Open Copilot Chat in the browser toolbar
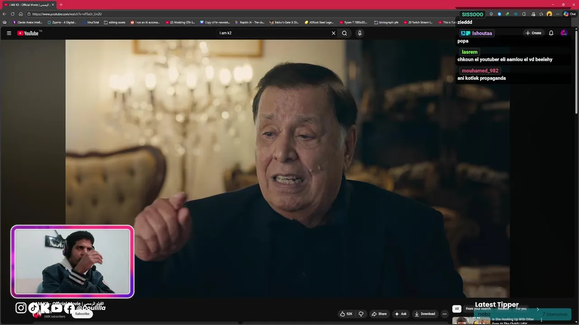The image size is (579, 325). point(570,14)
